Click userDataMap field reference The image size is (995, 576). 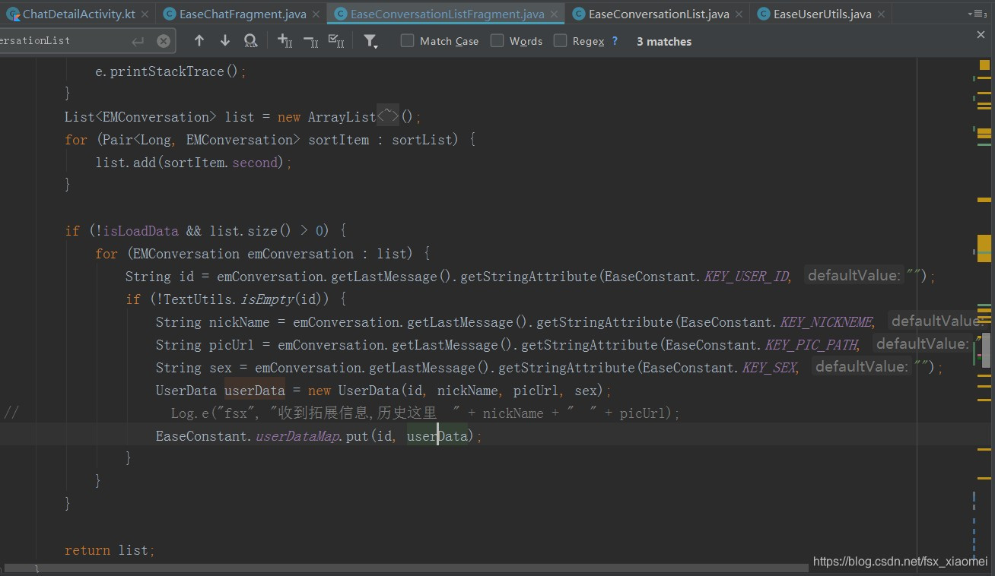pyautogui.click(x=297, y=436)
